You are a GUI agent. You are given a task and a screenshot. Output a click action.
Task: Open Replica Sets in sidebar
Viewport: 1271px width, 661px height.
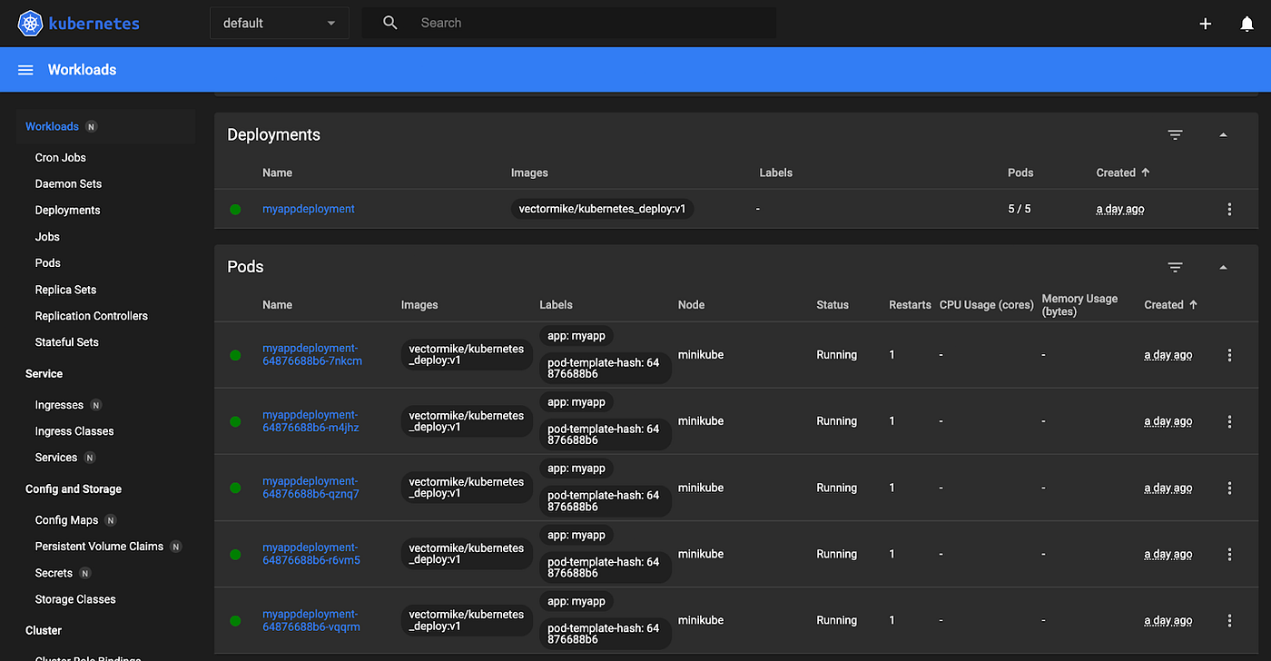65,290
